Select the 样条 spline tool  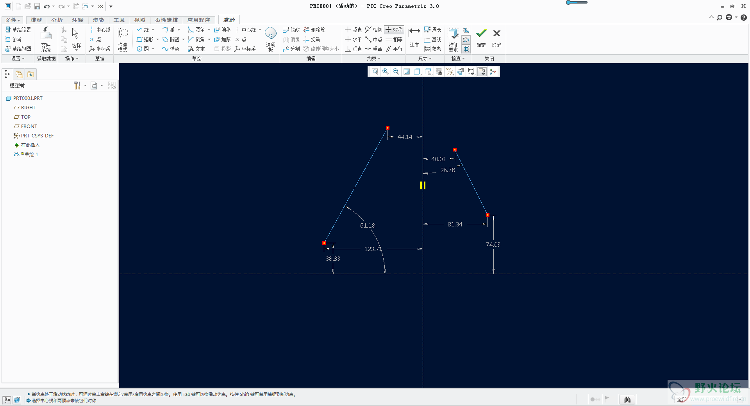click(171, 49)
